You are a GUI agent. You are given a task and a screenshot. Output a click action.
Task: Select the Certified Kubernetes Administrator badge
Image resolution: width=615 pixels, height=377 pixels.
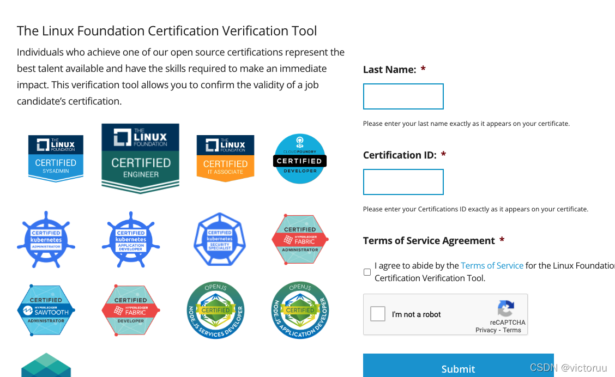pos(46,240)
